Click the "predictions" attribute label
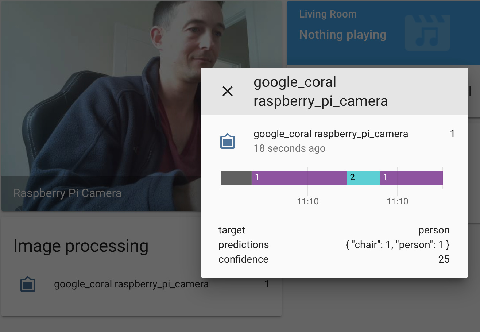This screenshot has width=480, height=332. pyautogui.click(x=244, y=245)
